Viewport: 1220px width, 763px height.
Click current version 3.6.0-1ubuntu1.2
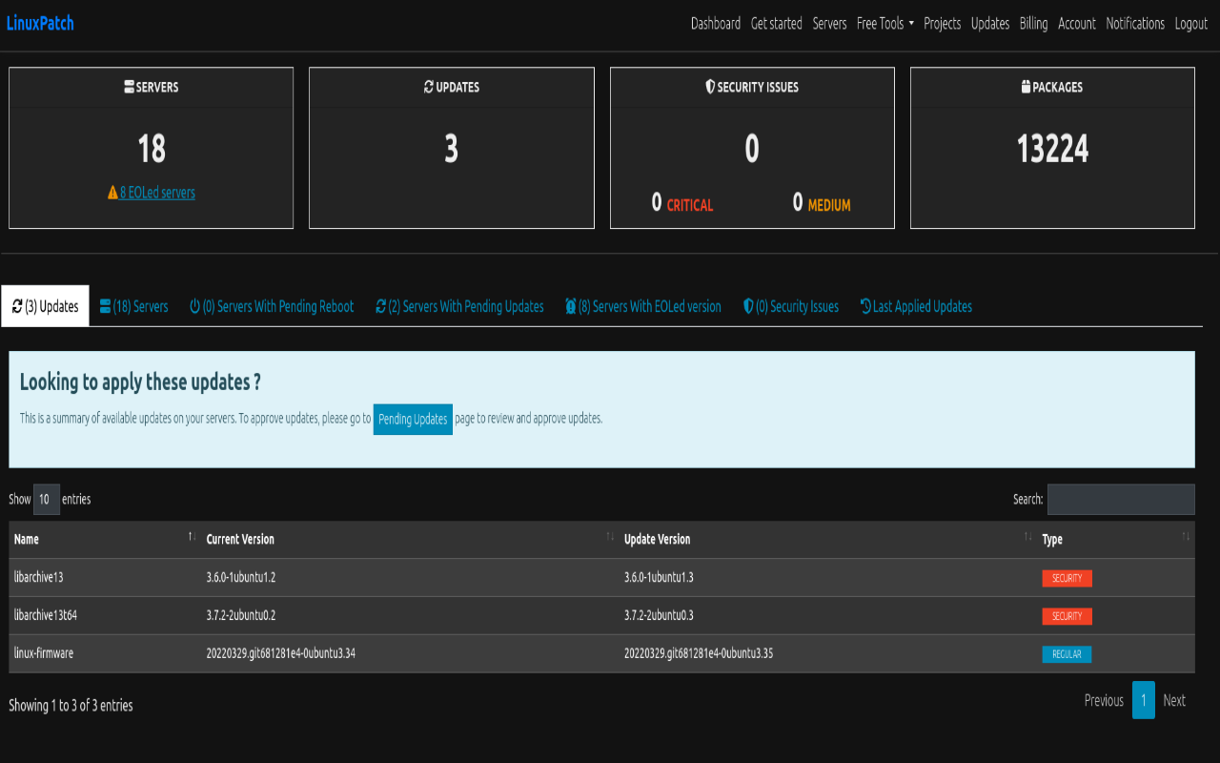(x=241, y=577)
